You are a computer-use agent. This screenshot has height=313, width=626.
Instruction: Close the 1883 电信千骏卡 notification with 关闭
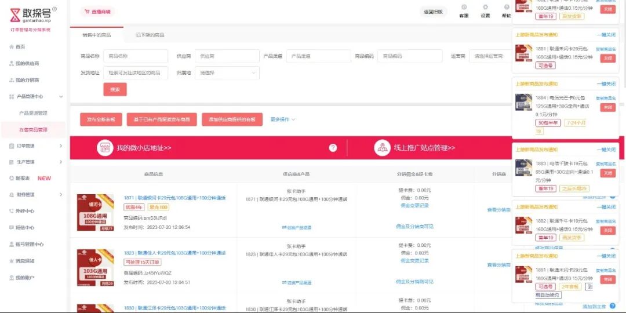(x=607, y=173)
